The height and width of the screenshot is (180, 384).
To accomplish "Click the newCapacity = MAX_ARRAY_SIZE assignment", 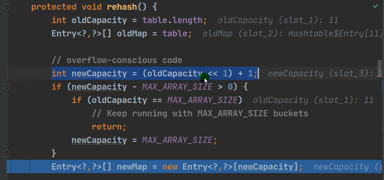I will pyautogui.click(x=143, y=140).
